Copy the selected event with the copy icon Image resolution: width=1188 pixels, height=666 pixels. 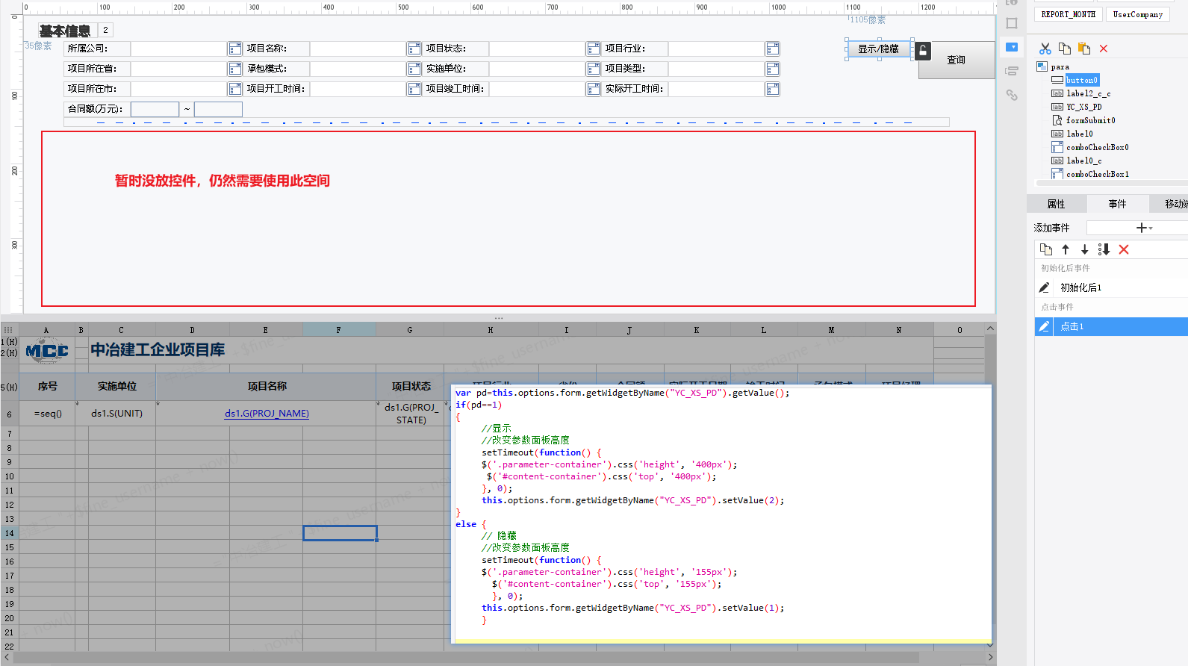(1046, 249)
